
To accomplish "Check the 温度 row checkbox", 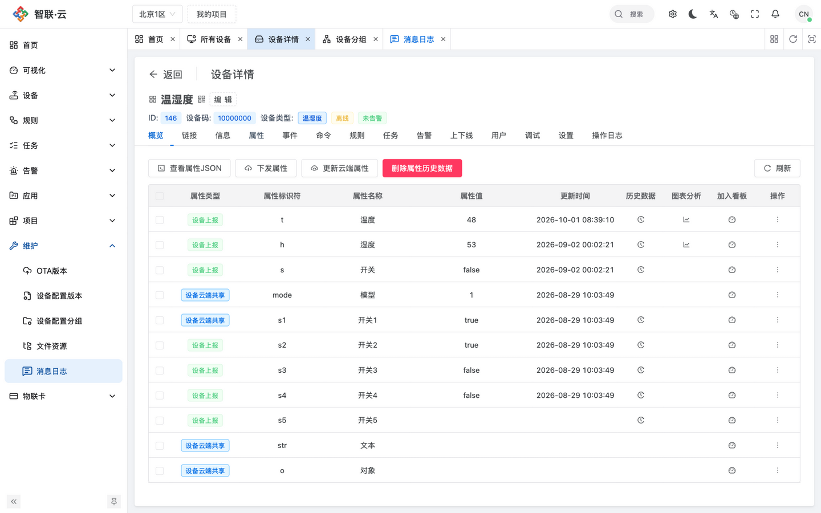I will click(x=160, y=220).
